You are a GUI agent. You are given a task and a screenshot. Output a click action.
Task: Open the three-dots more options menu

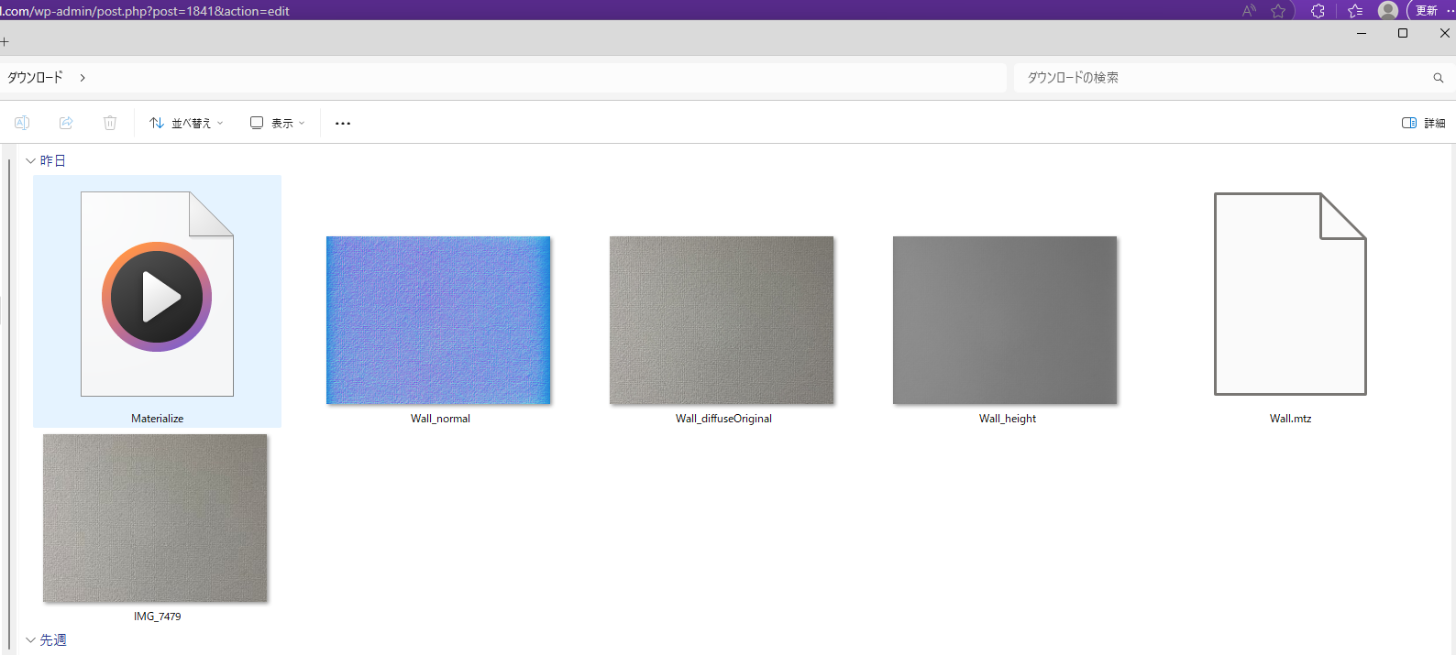[343, 123]
